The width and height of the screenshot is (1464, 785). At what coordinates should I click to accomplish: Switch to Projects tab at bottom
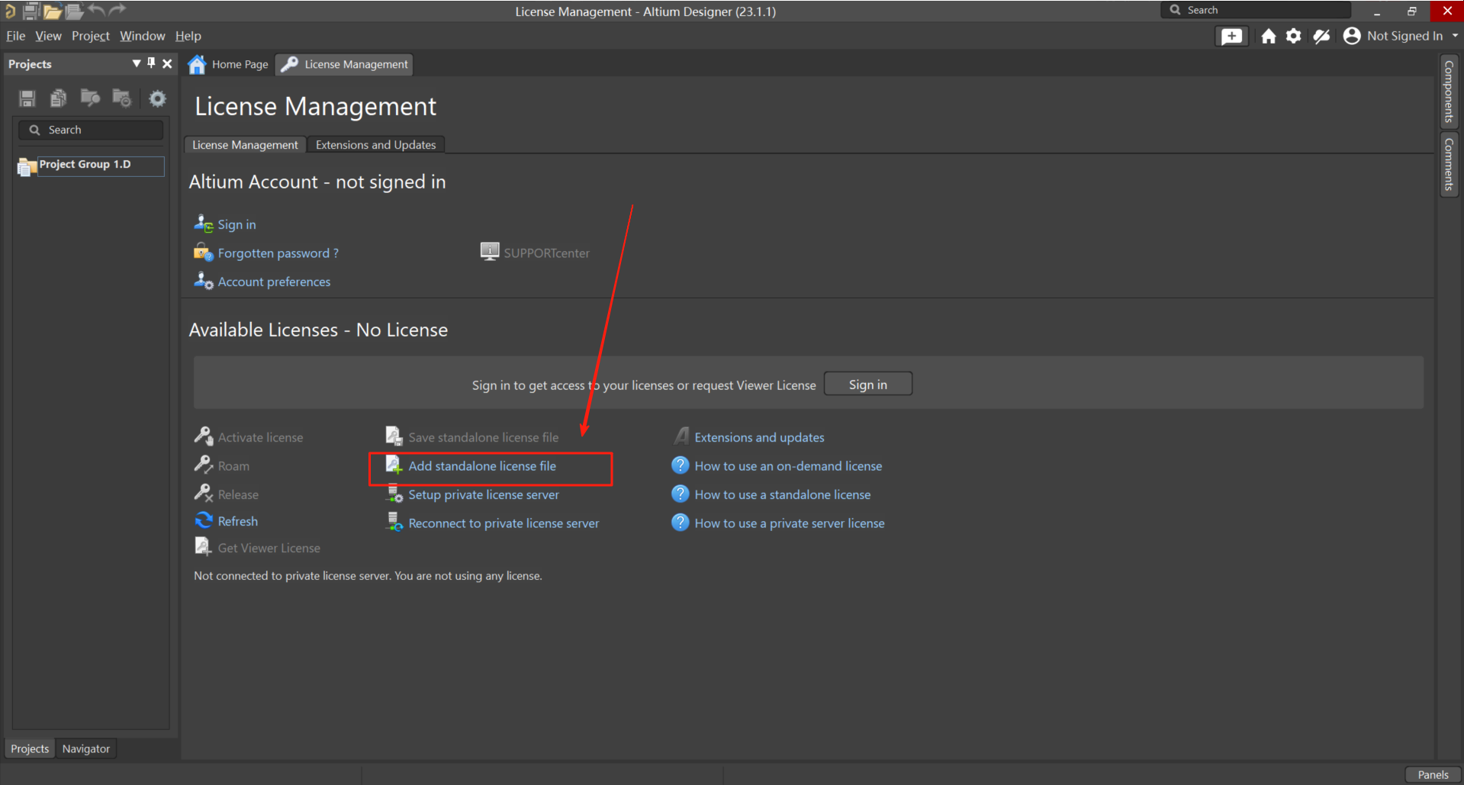point(30,749)
